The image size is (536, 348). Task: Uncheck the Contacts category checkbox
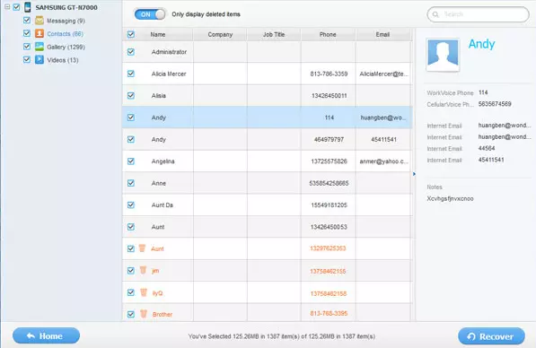coord(27,33)
